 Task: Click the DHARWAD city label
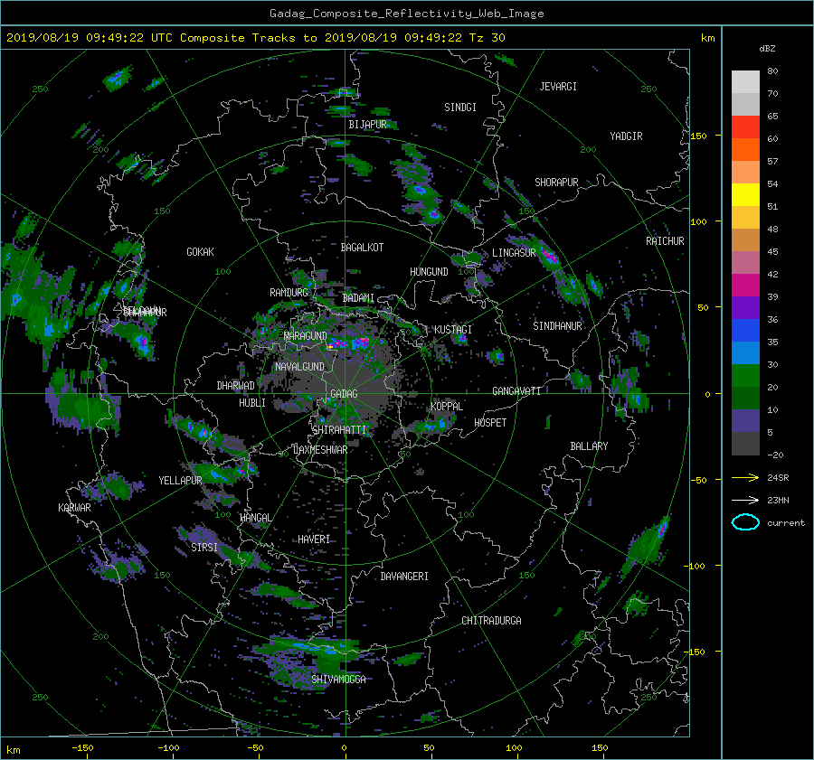coord(235,386)
